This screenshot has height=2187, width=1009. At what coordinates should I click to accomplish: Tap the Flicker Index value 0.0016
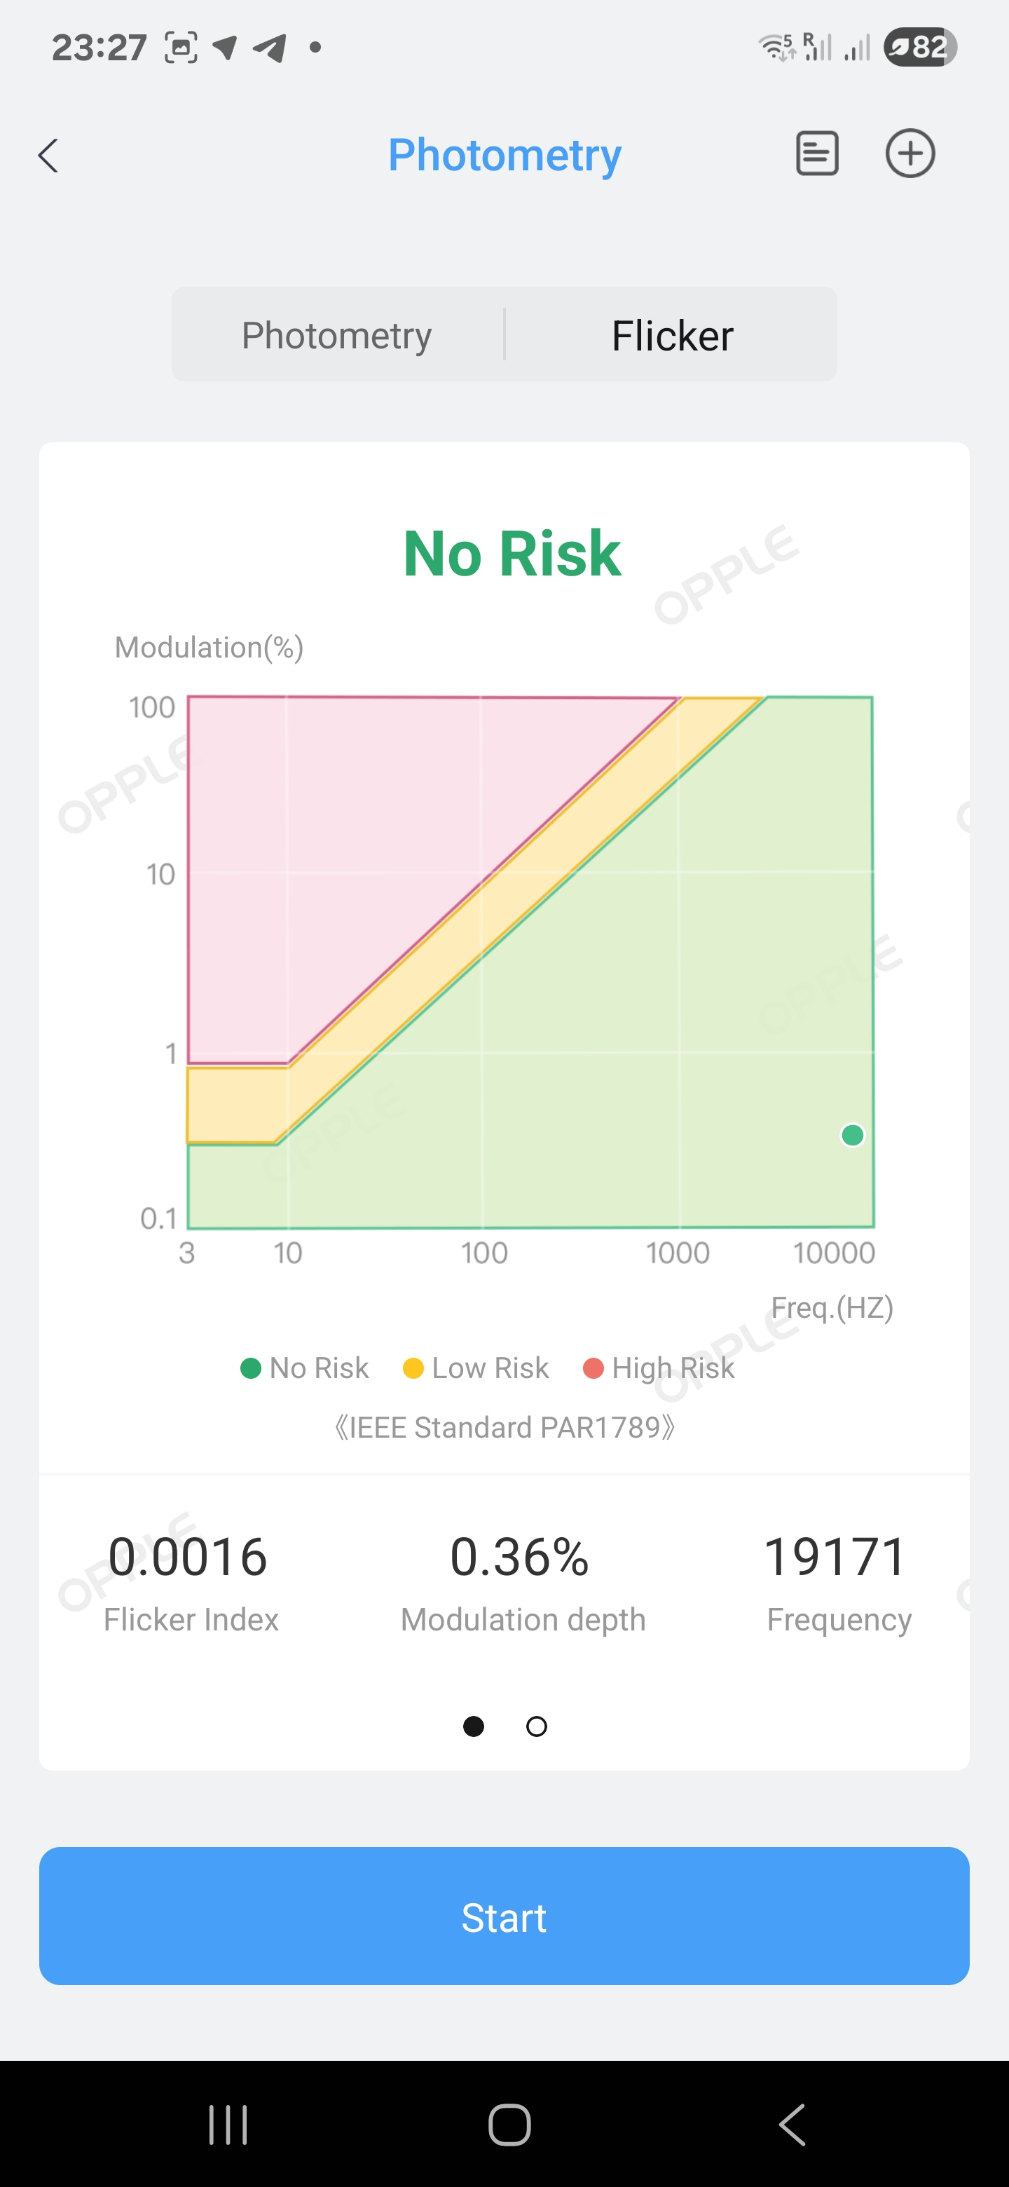188,1557
